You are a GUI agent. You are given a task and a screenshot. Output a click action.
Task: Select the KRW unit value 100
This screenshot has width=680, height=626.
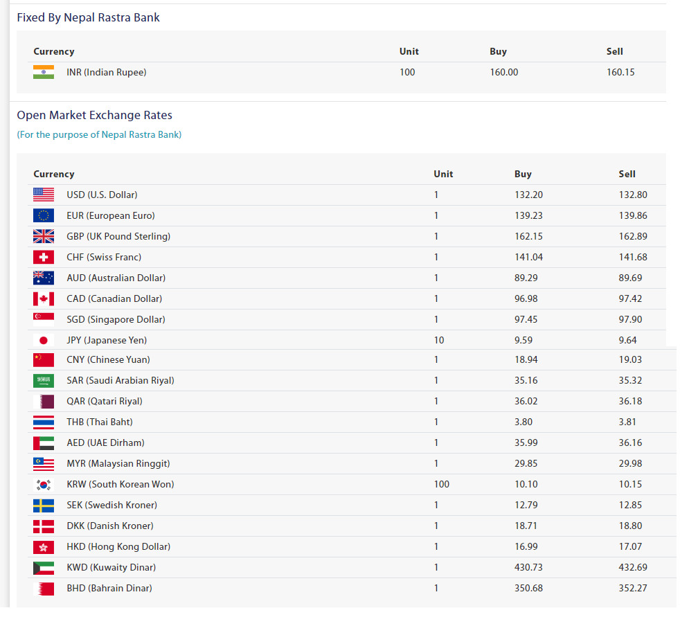point(442,485)
